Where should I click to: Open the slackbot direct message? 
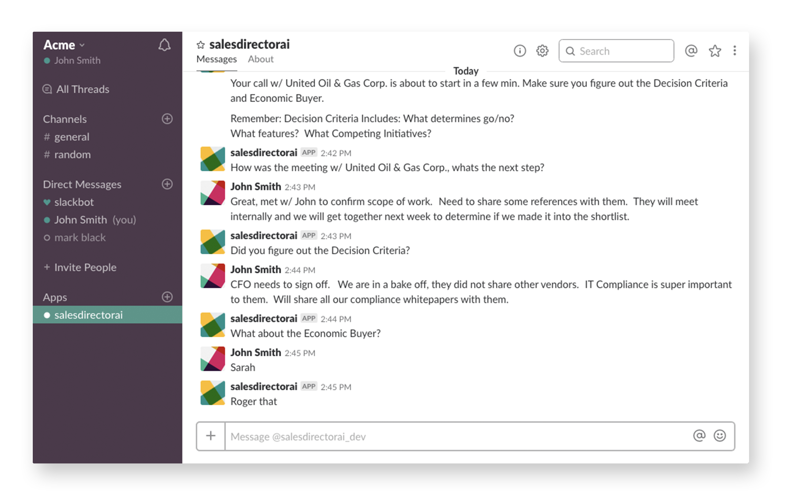(x=74, y=202)
